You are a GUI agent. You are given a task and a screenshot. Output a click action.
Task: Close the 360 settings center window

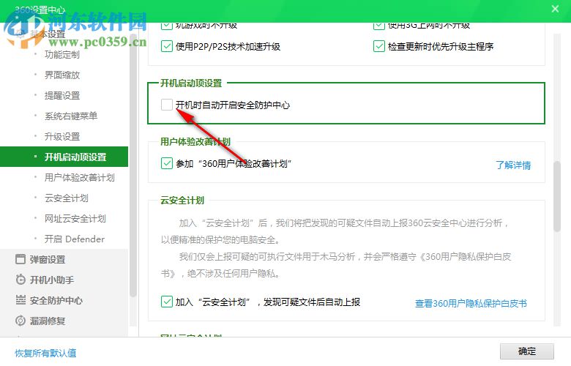pyautogui.click(x=555, y=8)
